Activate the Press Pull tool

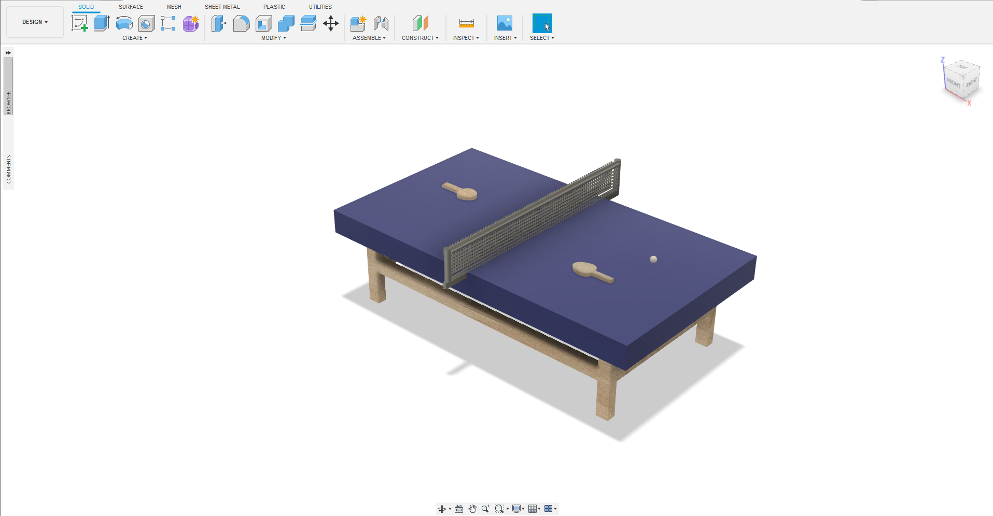point(219,23)
